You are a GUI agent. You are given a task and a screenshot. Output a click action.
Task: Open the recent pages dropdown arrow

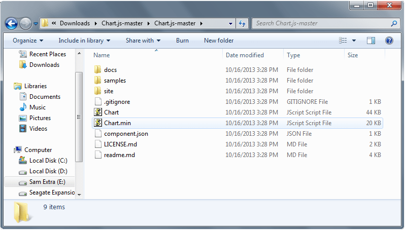36,24
